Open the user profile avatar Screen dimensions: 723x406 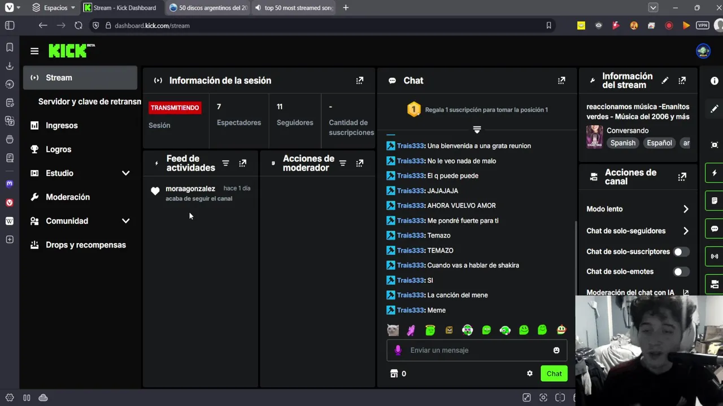(703, 51)
